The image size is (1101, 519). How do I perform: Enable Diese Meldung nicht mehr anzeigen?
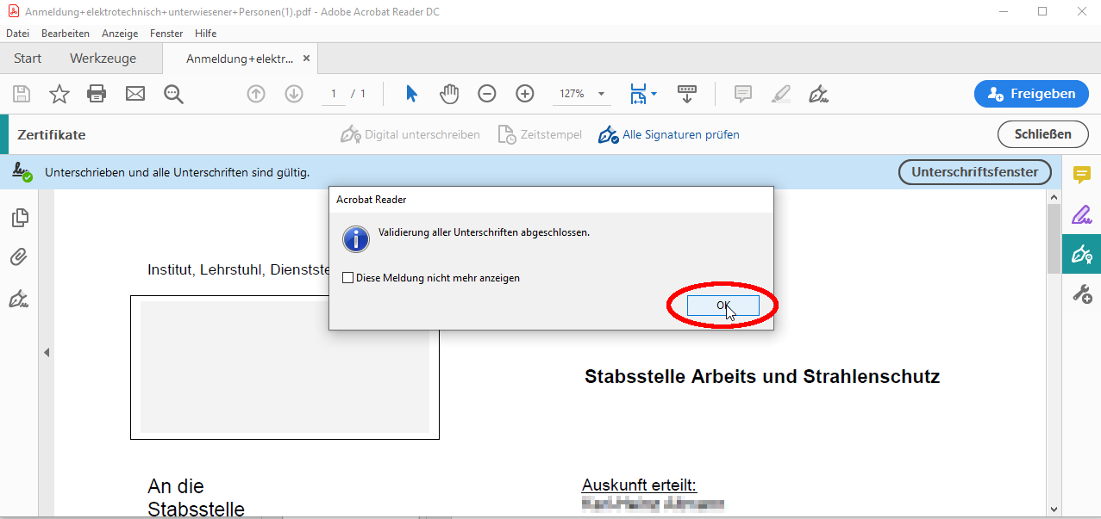pos(347,277)
